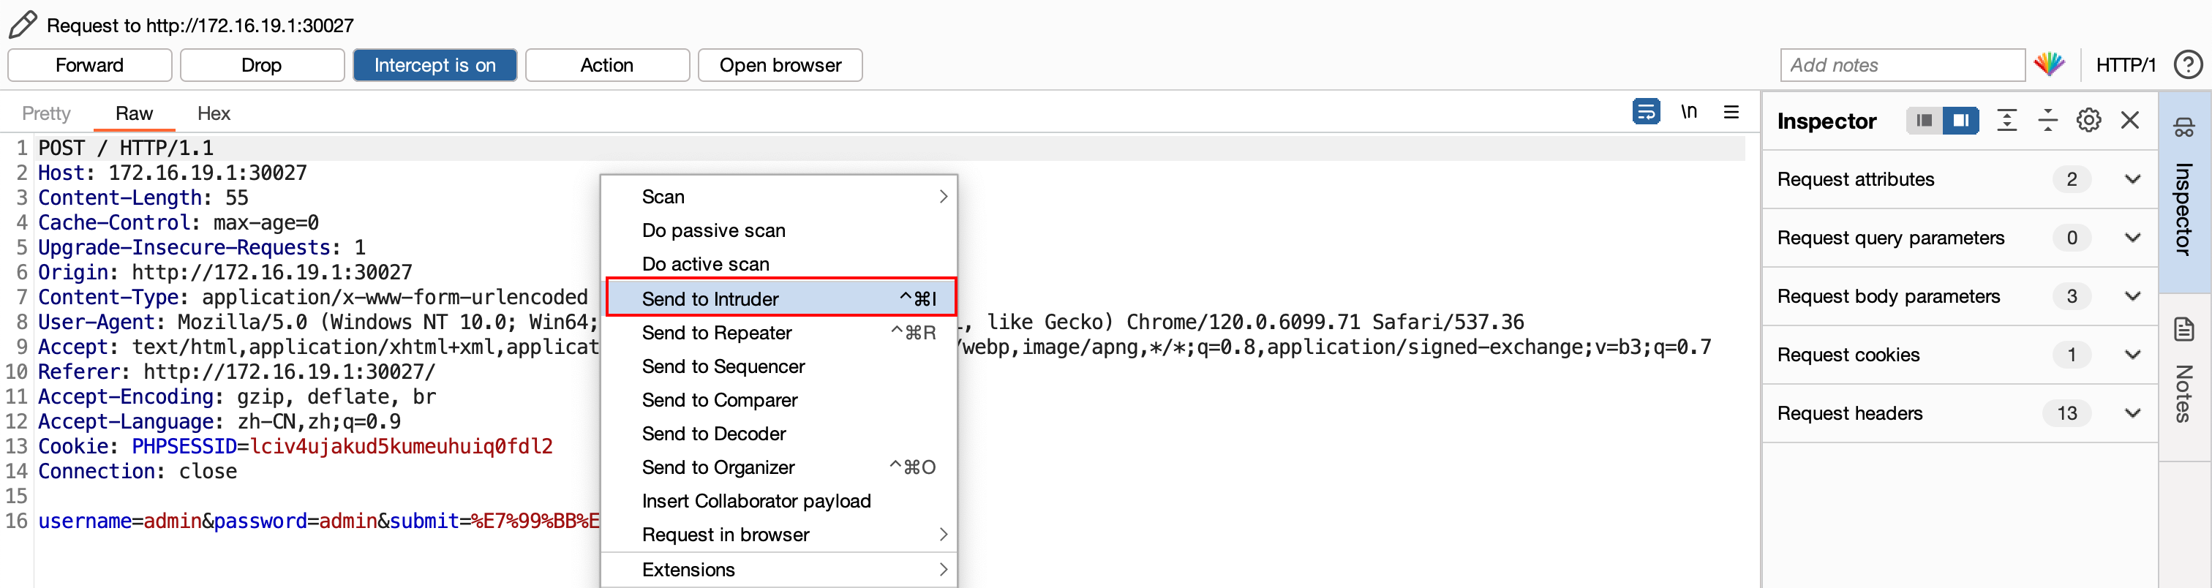Click the Content-Length: 55 header line
Screen dimensions: 2212x588
pyautogui.click(x=143, y=197)
